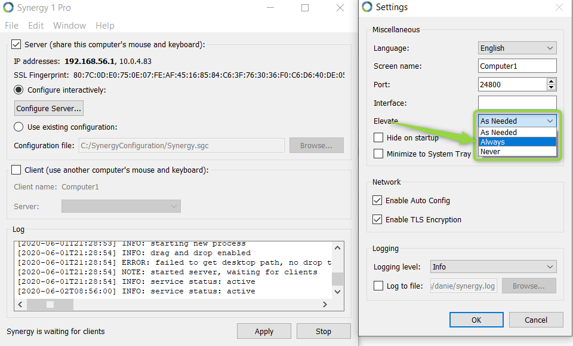This screenshot has width=573, height=346.
Task: Open the Help menu
Action: click(105, 26)
